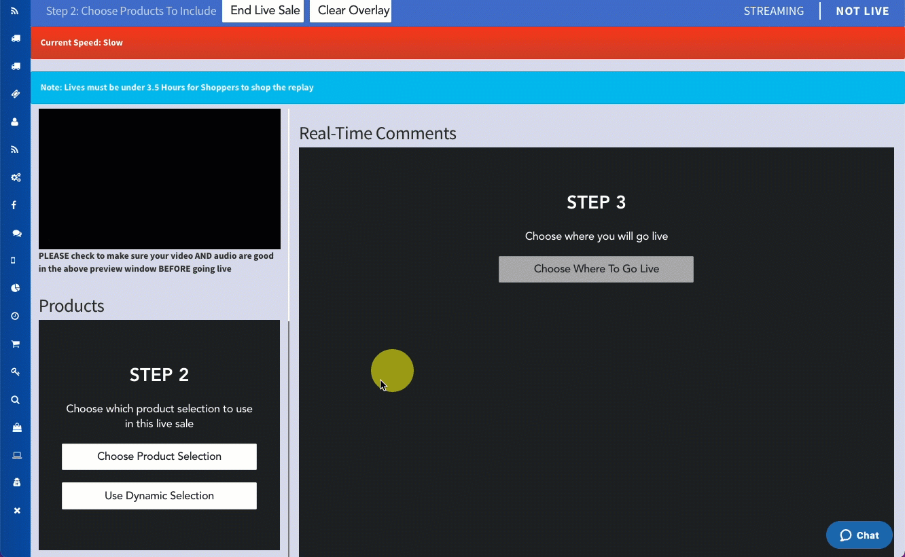Select Use Dynamic Selection
This screenshot has height=557, width=905.
pyautogui.click(x=159, y=496)
